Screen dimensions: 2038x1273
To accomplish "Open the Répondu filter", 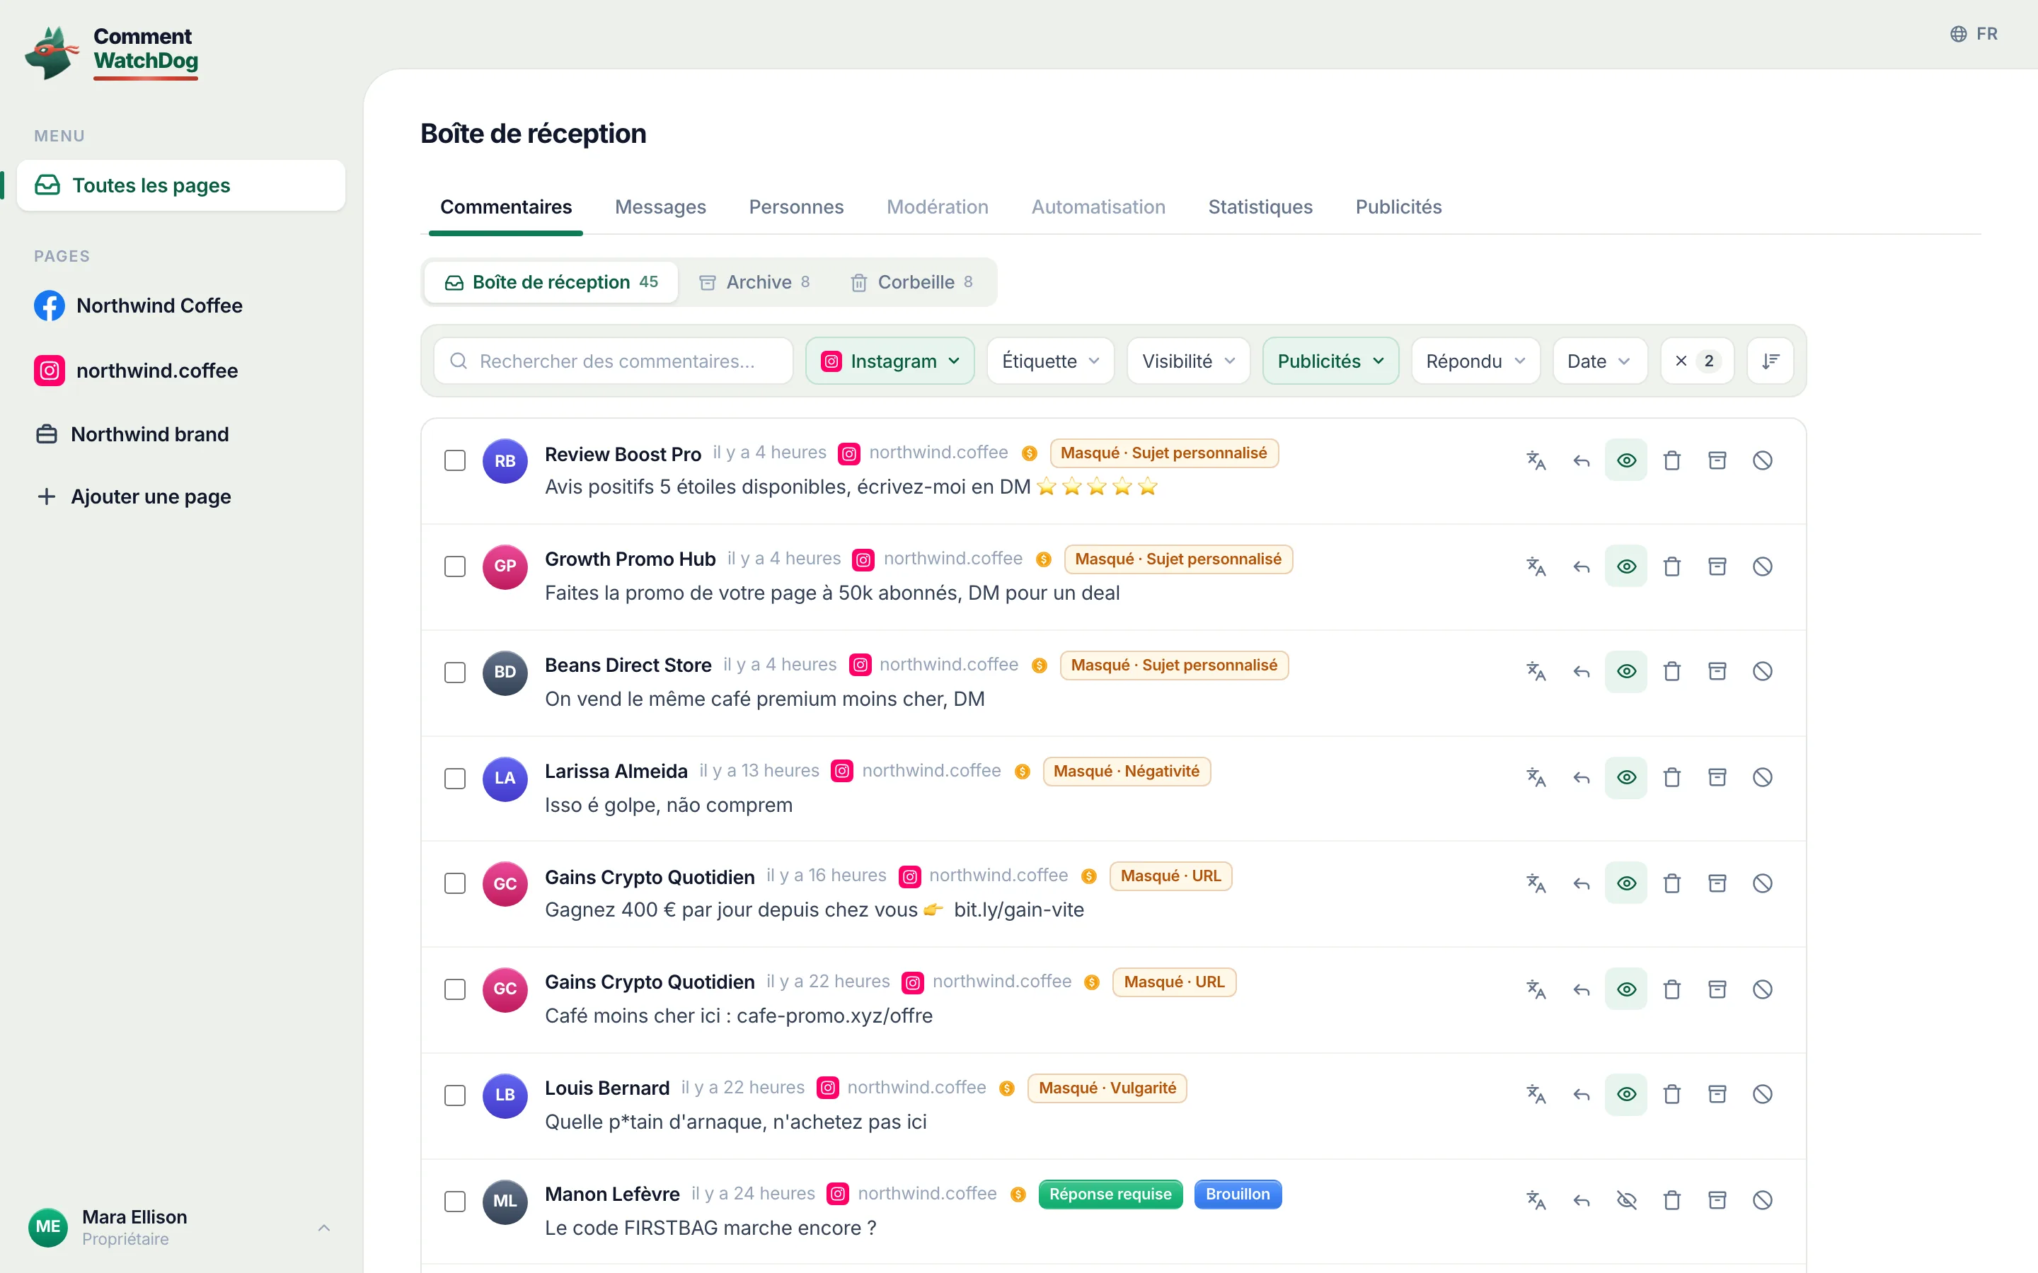I will point(1475,361).
